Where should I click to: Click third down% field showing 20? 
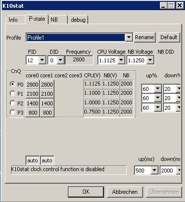pyautogui.click(x=172, y=107)
